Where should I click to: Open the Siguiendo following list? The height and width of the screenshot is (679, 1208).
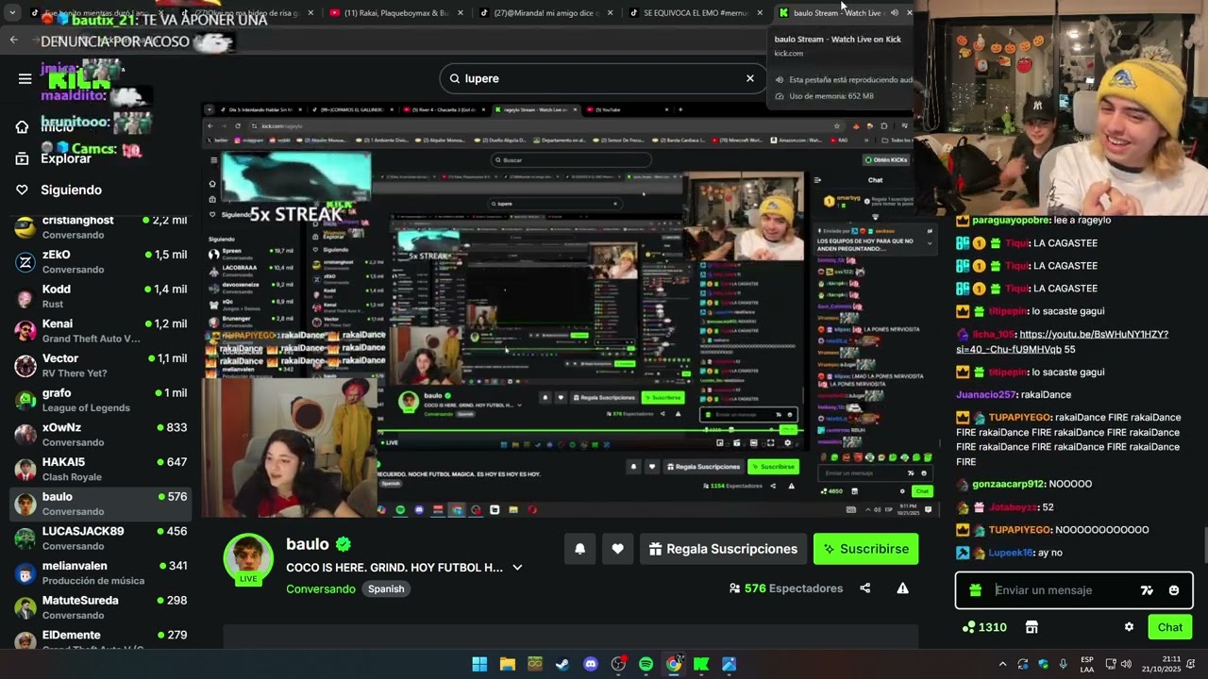point(71,190)
